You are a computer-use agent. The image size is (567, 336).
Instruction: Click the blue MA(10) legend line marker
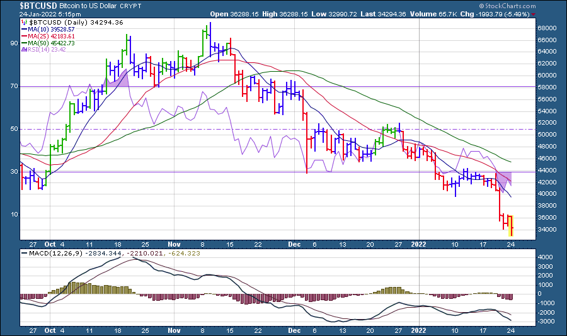[x=23, y=29]
